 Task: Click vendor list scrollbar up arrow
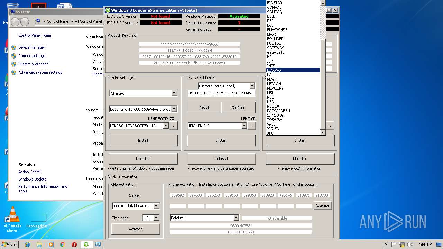click(323, 3)
